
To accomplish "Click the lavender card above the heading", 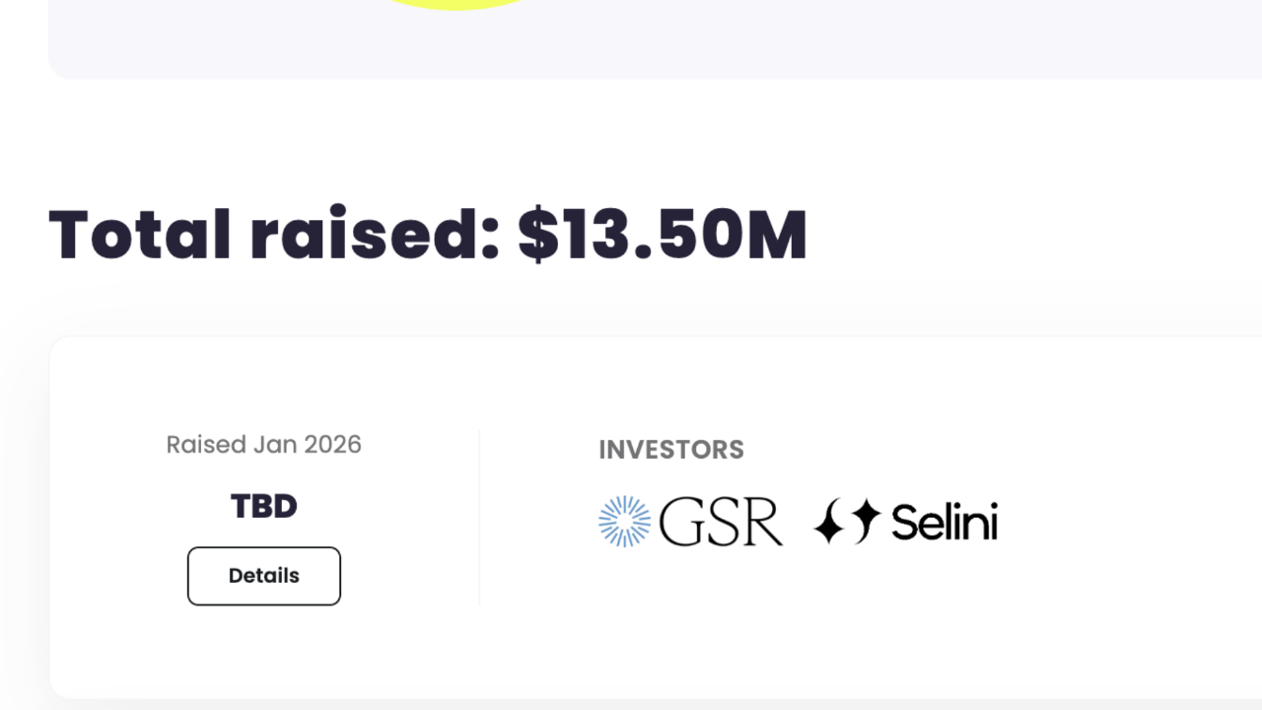I will [789, 39].
